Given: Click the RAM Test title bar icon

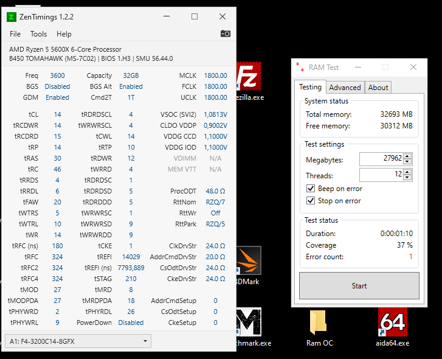Looking at the screenshot, I should 300,67.
